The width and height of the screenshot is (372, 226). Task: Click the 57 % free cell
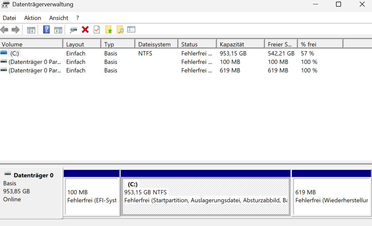click(307, 53)
